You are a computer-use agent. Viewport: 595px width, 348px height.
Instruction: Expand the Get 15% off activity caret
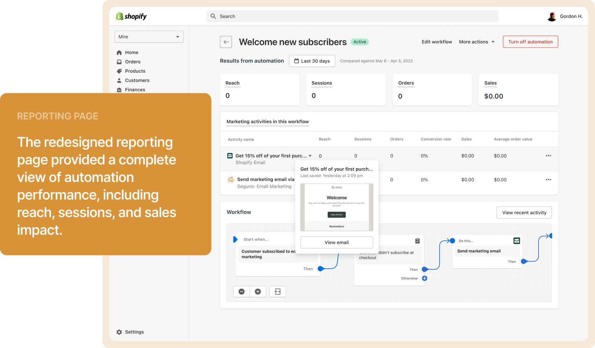click(x=310, y=156)
